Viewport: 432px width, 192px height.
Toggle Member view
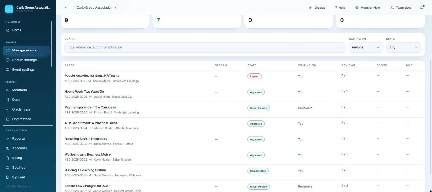point(367,7)
